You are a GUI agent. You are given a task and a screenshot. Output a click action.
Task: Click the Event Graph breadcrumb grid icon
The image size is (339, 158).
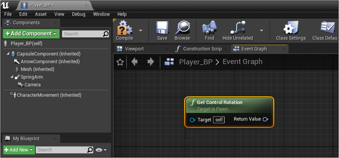[x=169, y=62]
